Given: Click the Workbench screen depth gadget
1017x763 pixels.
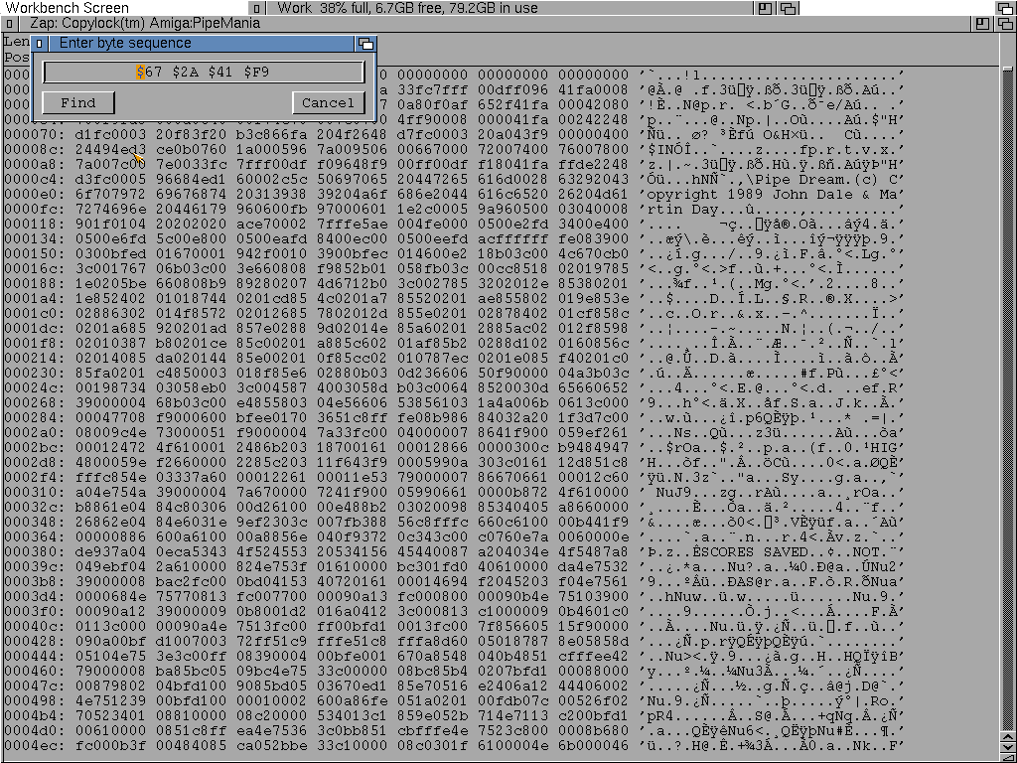Looking at the screenshot, I should (1006, 8).
